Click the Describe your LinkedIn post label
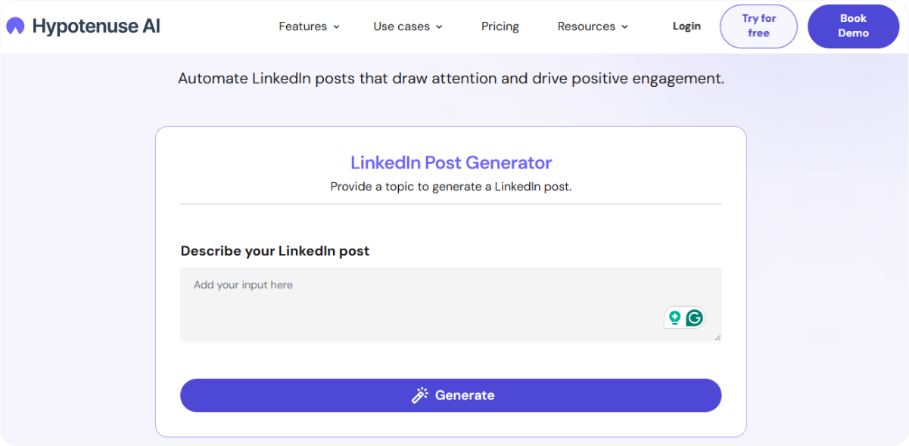 [275, 251]
